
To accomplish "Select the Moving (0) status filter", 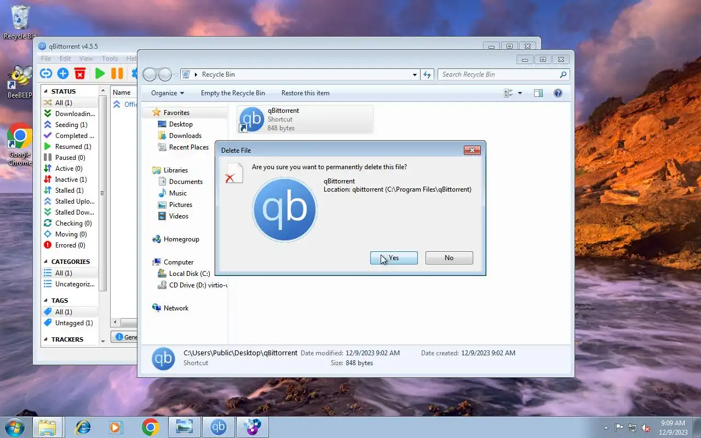I will pyautogui.click(x=70, y=234).
